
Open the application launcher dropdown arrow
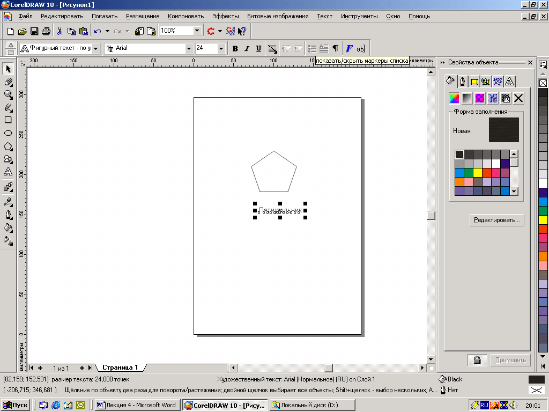coord(220,31)
